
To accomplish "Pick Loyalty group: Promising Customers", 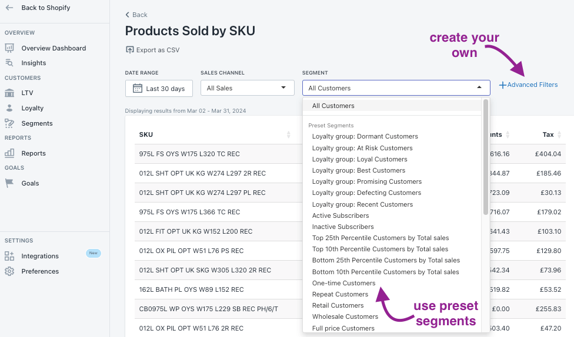I will click(367, 181).
